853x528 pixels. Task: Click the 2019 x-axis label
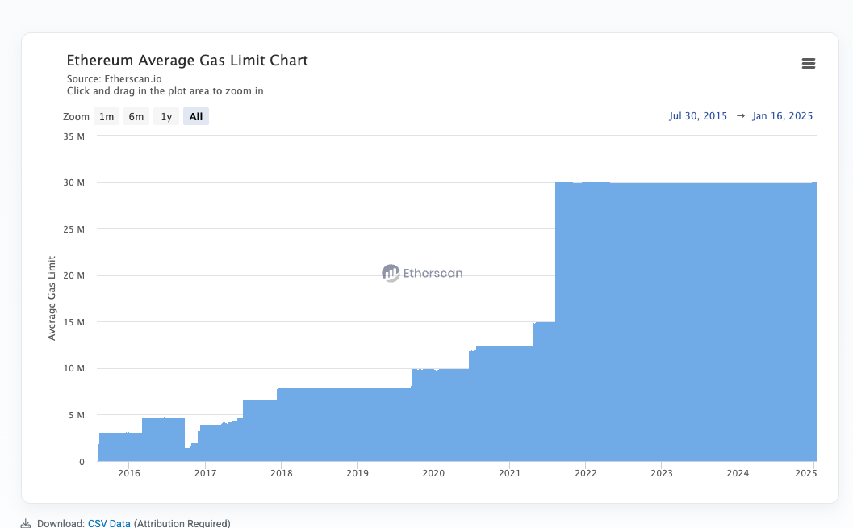pos(358,473)
